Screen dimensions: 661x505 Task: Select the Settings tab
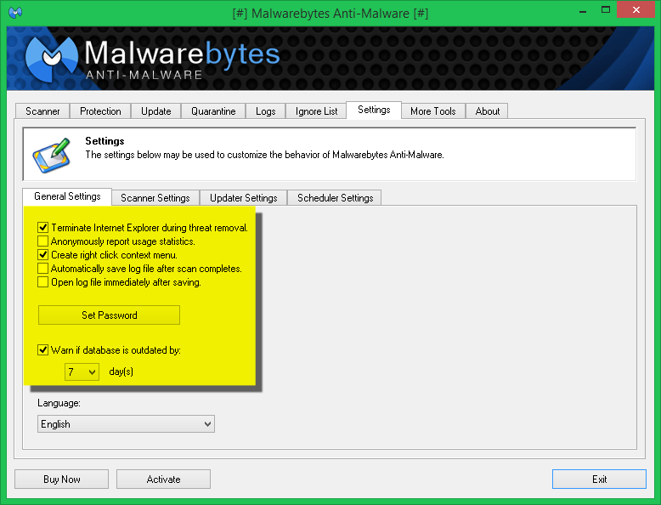pyautogui.click(x=374, y=111)
